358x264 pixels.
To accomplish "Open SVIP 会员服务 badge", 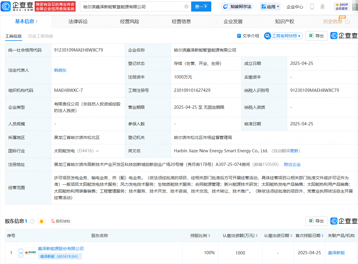I will 342,7.
